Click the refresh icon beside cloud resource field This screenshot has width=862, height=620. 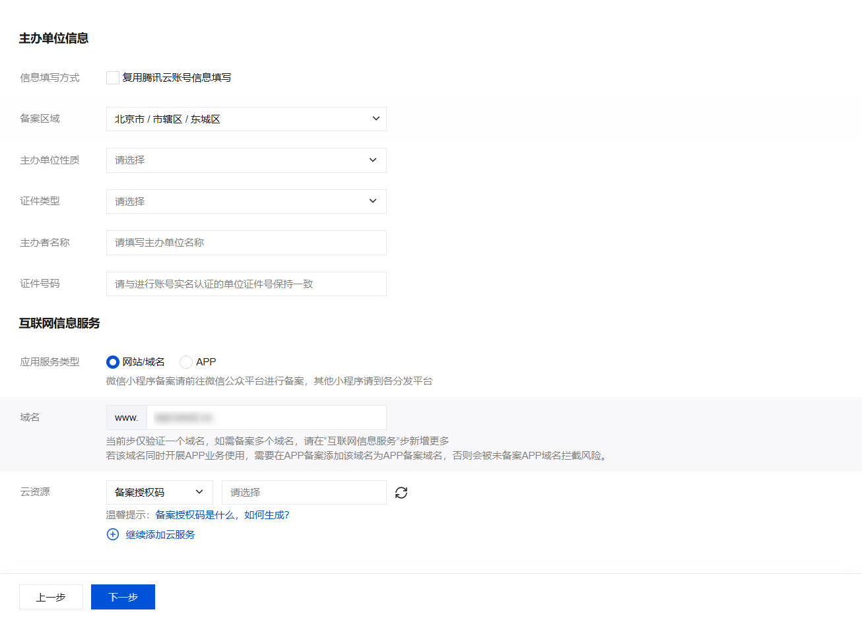tap(401, 493)
